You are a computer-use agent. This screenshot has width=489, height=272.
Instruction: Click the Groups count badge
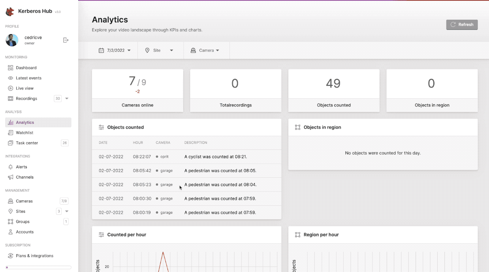(66, 222)
